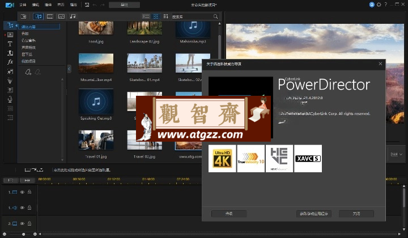Image resolution: width=408 pixels, height=238 pixels.
Task: Click the add new tag icon
Action: point(28,72)
